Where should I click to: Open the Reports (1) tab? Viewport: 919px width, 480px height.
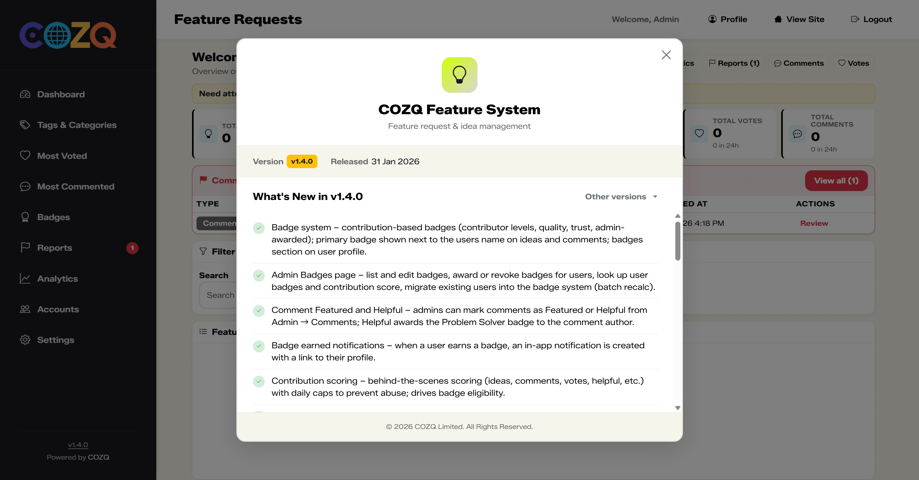(734, 63)
